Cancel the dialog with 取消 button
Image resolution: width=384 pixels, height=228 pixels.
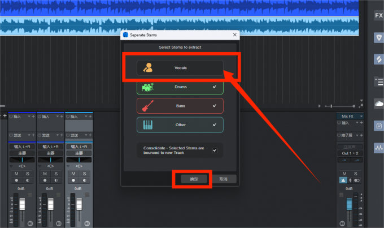[224, 179]
